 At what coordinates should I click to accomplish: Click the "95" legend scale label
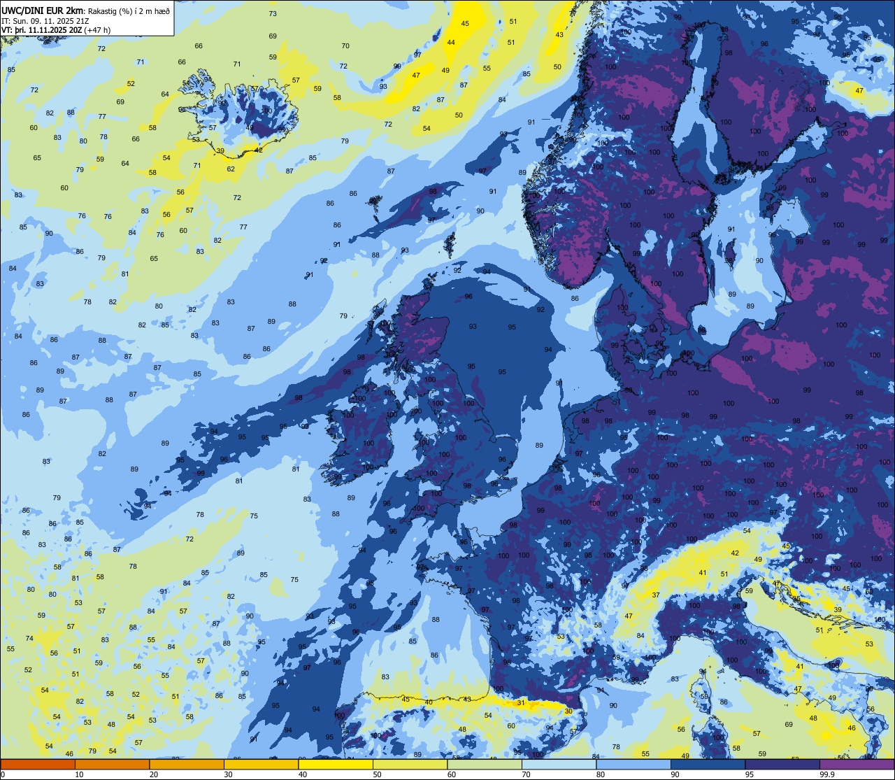click(x=750, y=774)
